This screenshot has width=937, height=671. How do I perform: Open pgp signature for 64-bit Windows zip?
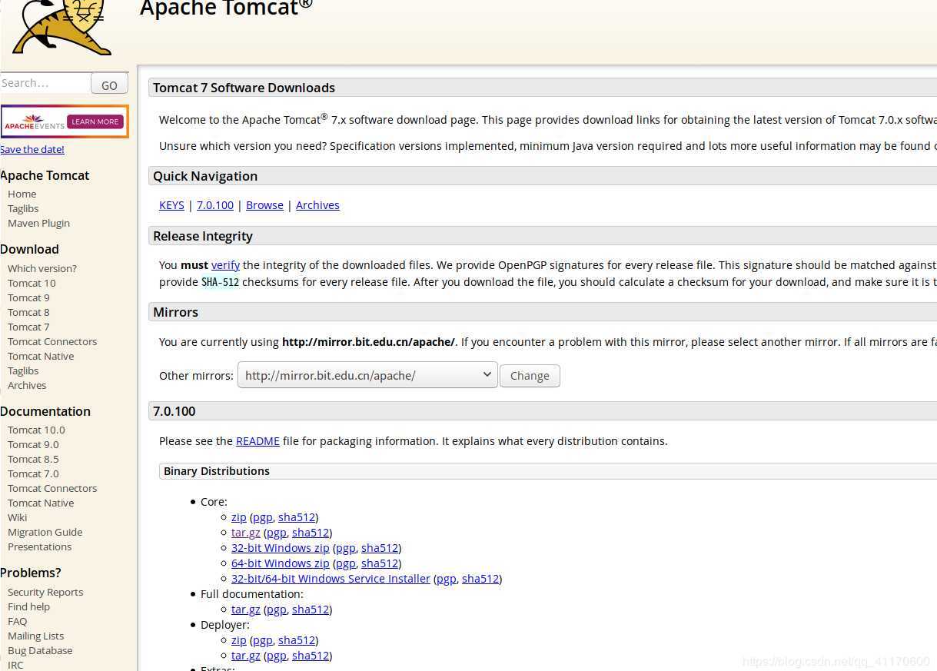pyautogui.click(x=346, y=563)
